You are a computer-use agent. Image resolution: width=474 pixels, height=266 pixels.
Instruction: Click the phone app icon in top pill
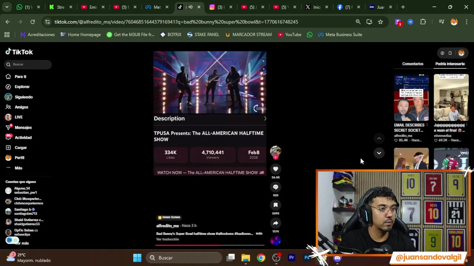(x=450, y=53)
